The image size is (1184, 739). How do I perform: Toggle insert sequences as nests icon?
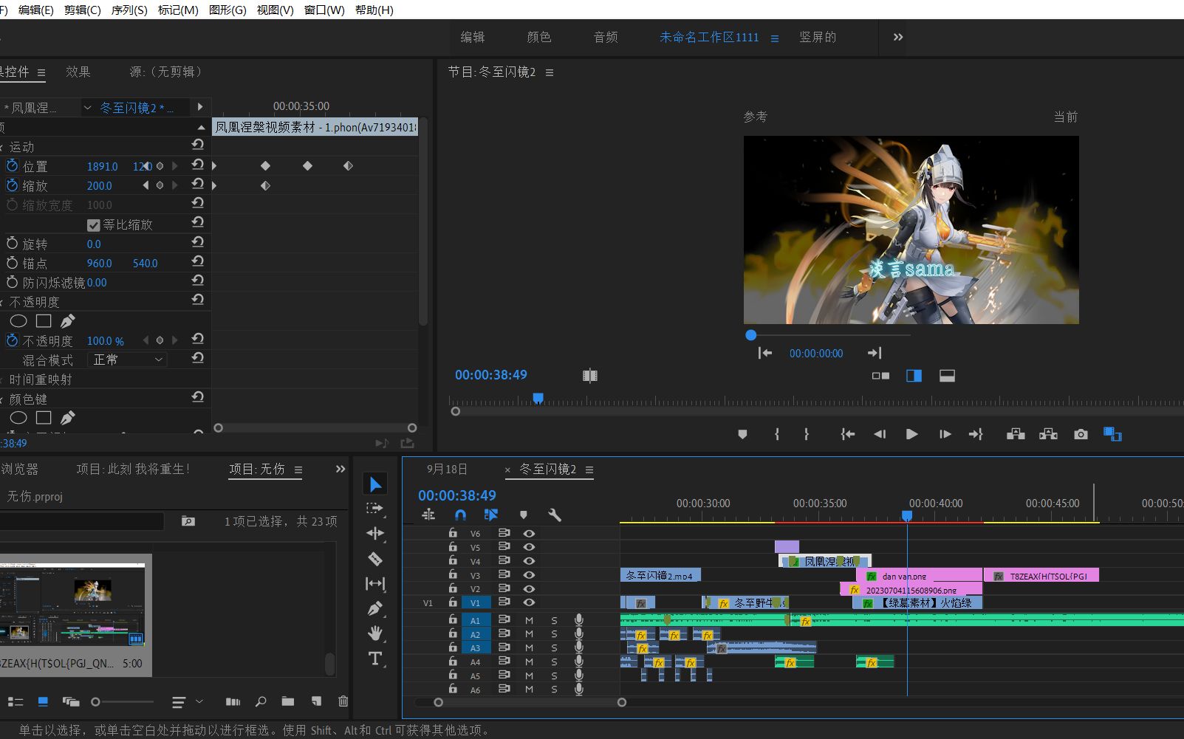[428, 515]
